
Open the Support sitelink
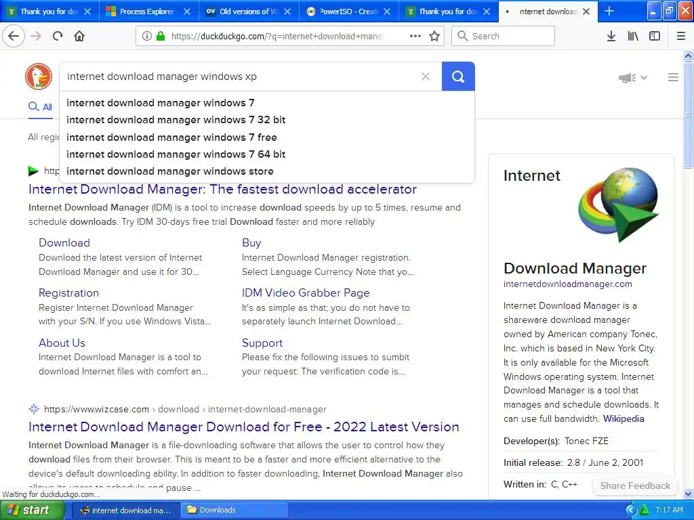262,343
